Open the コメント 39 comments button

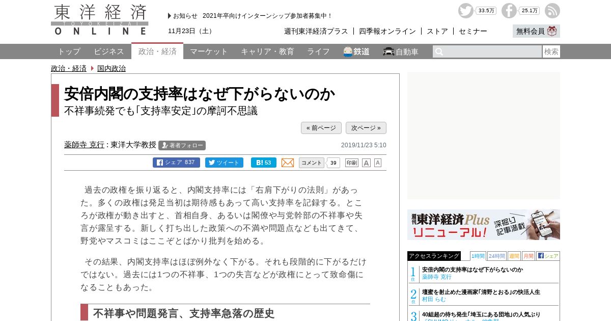point(319,163)
